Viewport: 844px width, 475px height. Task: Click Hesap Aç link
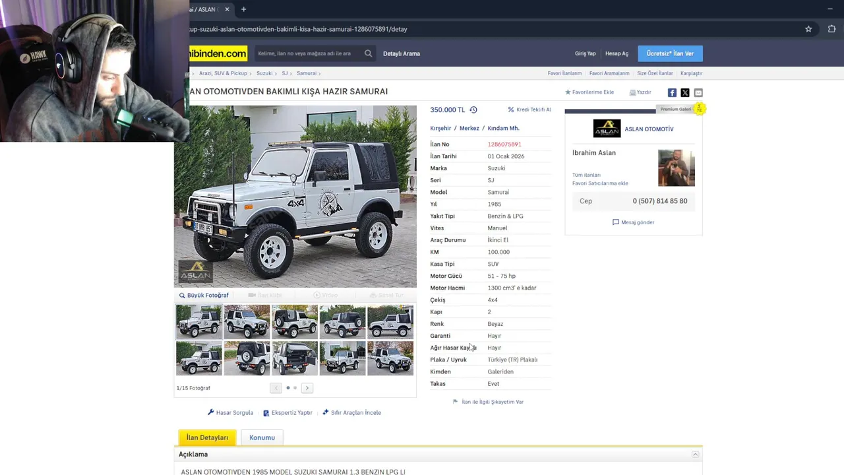(617, 53)
